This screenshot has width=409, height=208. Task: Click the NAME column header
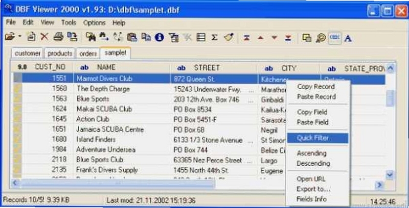click(x=122, y=67)
